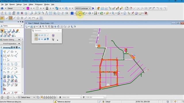The height and width of the screenshot is (103, 184).
Task: Click the Rotate View icon in View 1
Action: [55, 27]
